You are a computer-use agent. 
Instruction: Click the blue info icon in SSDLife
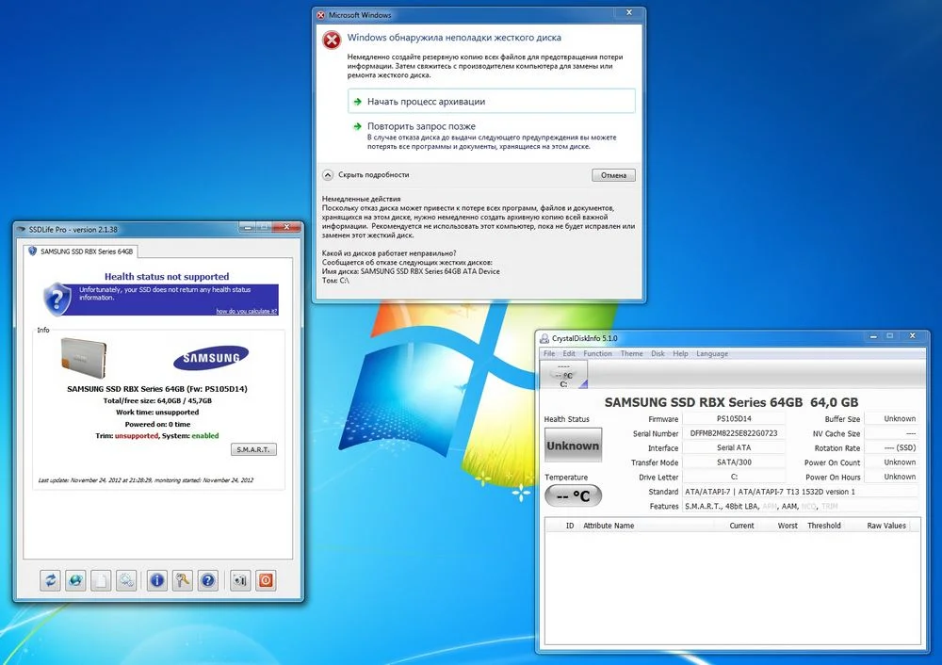click(156, 580)
